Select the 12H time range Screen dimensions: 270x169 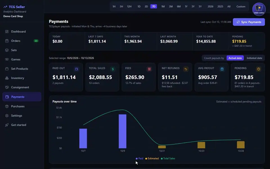[x=129, y=6]
